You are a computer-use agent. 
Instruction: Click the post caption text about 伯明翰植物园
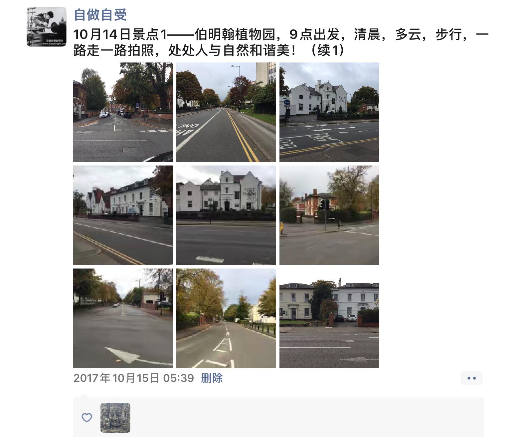point(281,43)
